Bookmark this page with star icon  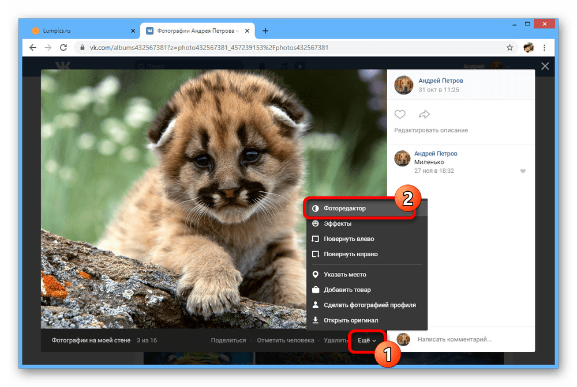[509, 47]
